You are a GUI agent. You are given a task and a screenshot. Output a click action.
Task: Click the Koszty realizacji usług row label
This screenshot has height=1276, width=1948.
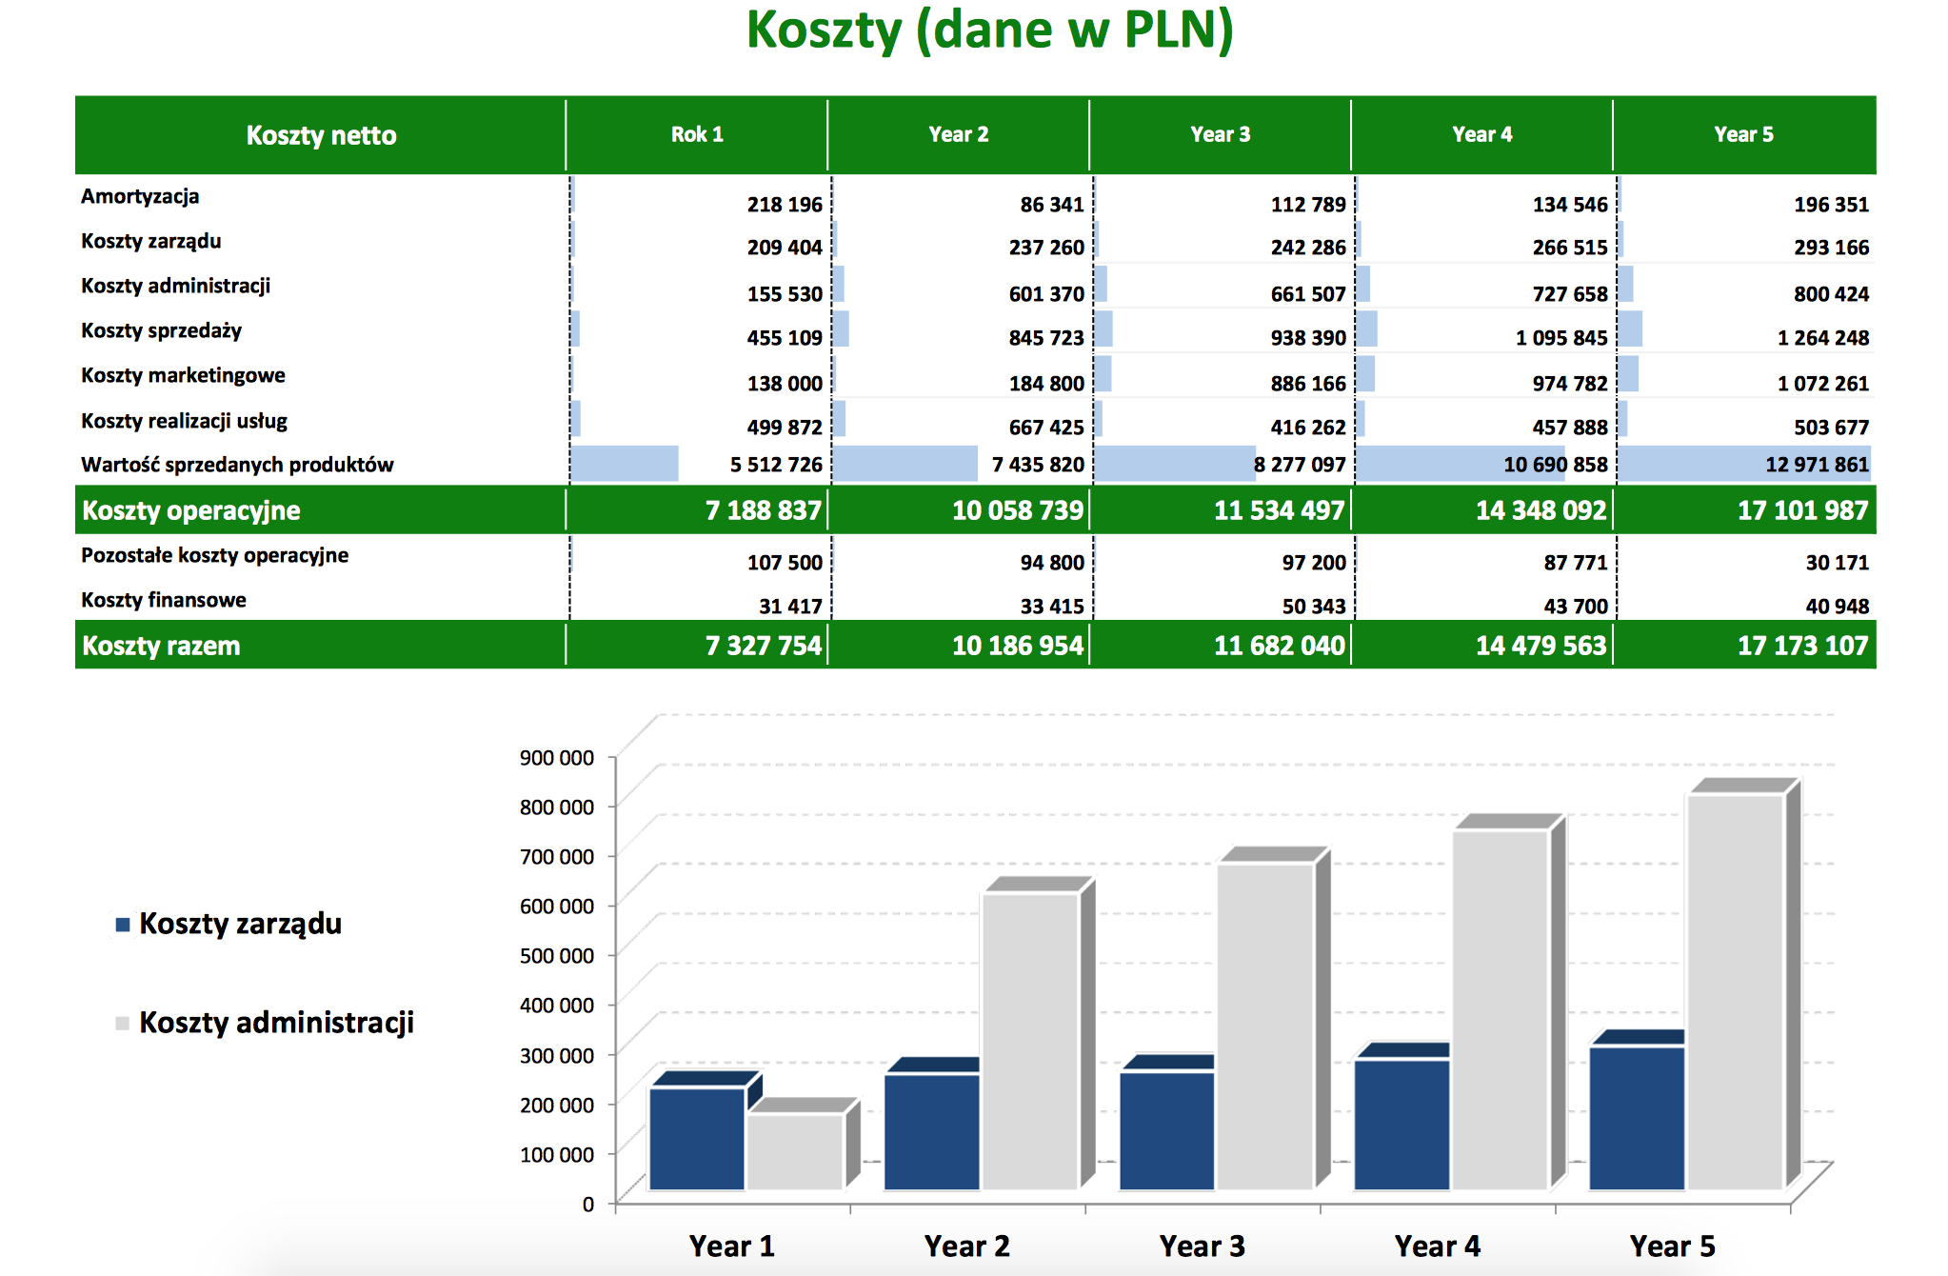click(x=184, y=421)
